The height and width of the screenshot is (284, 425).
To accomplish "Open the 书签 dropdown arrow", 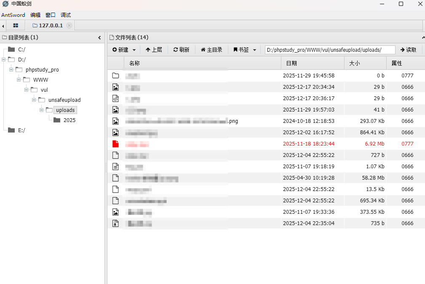I will click(254, 50).
